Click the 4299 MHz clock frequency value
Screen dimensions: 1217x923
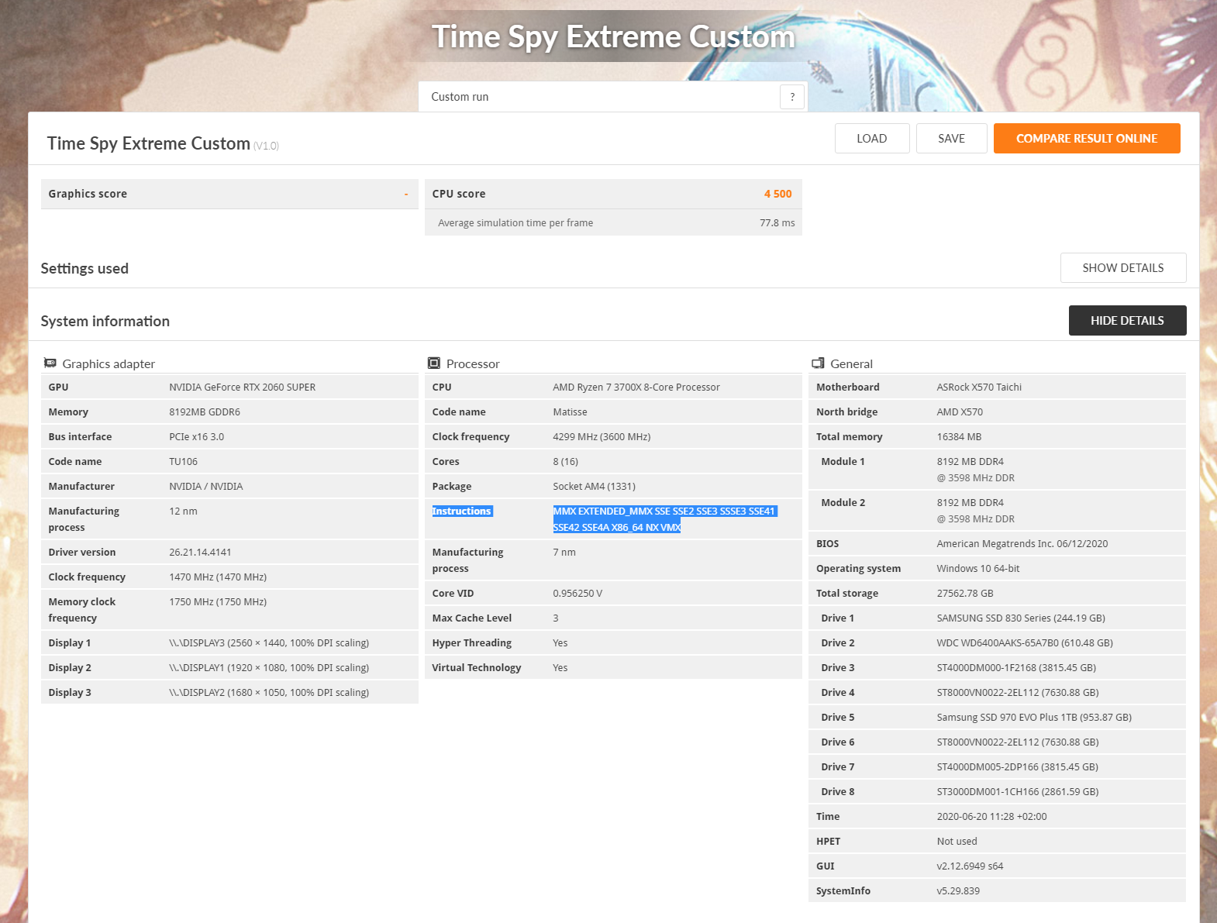(602, 436)
